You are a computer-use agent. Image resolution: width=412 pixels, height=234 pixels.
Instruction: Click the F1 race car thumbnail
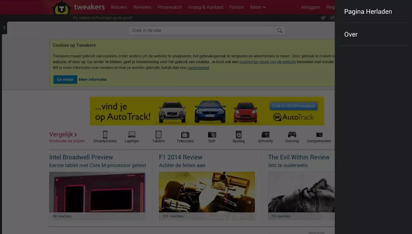coord(207,192)
